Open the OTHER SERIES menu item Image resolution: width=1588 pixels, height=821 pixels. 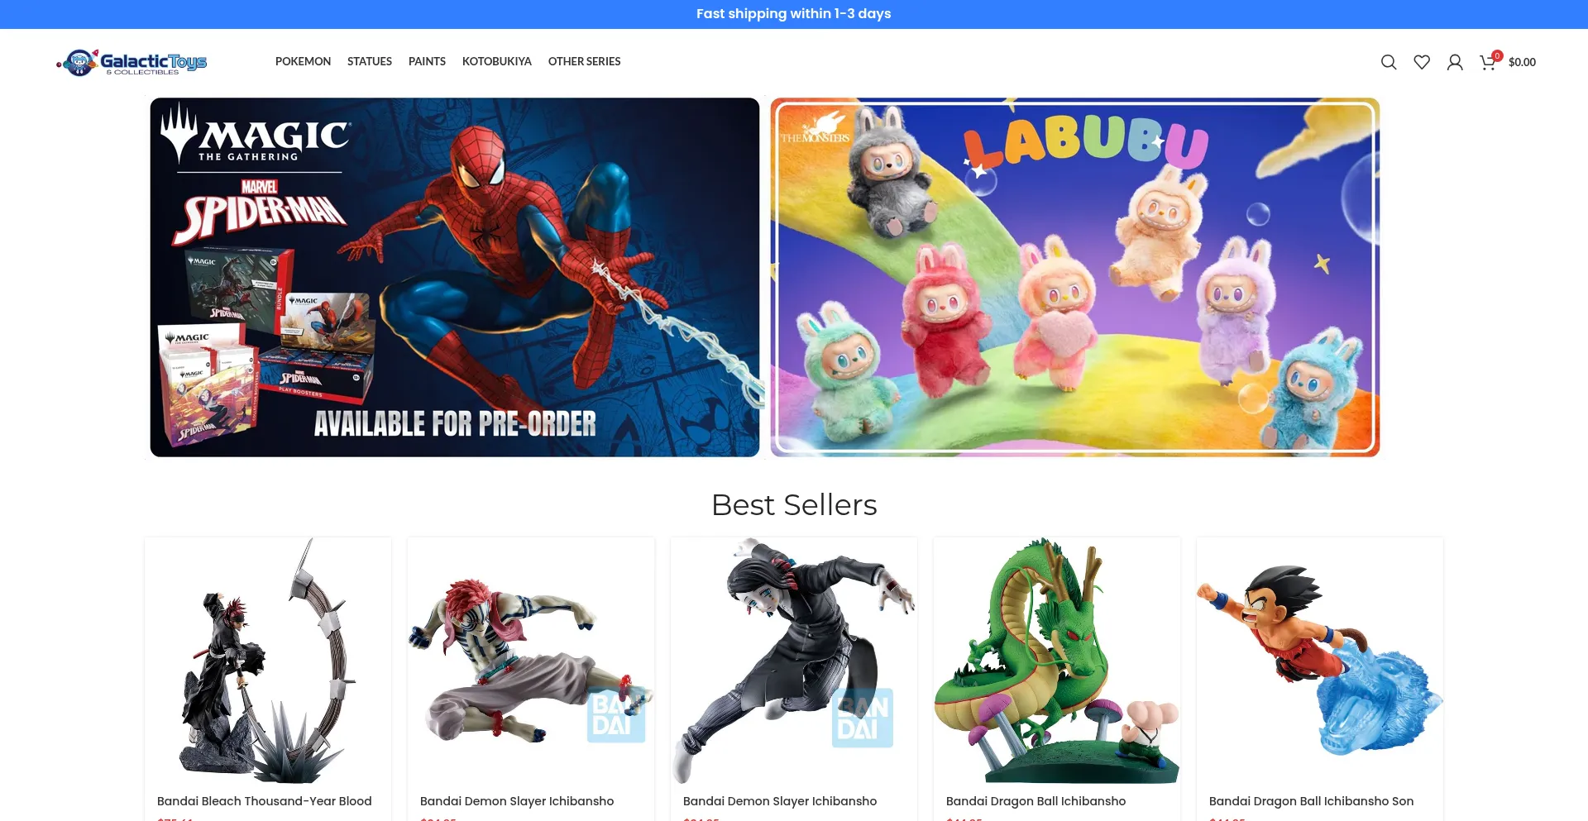[x=584, y=61]
